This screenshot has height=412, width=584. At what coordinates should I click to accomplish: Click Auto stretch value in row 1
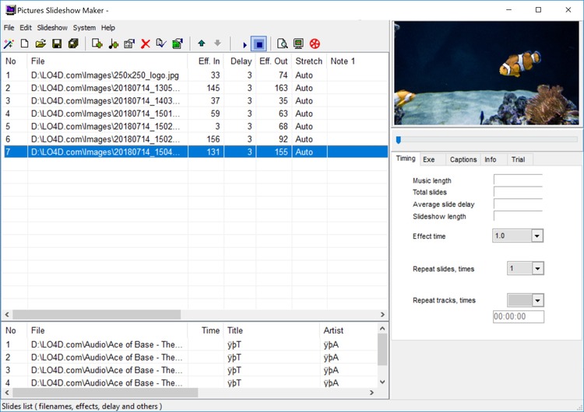[304, 75]
